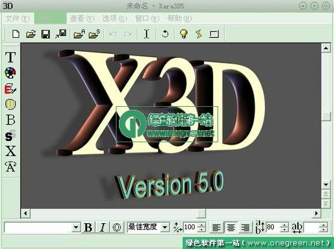Click the line spacing icon beside 80
This screenshot has height=249, width=334.
tap(260, 227)
